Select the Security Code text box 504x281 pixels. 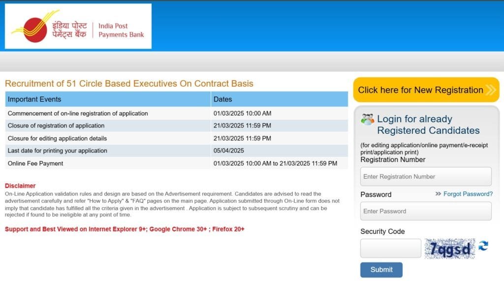(x=390, y=249)
